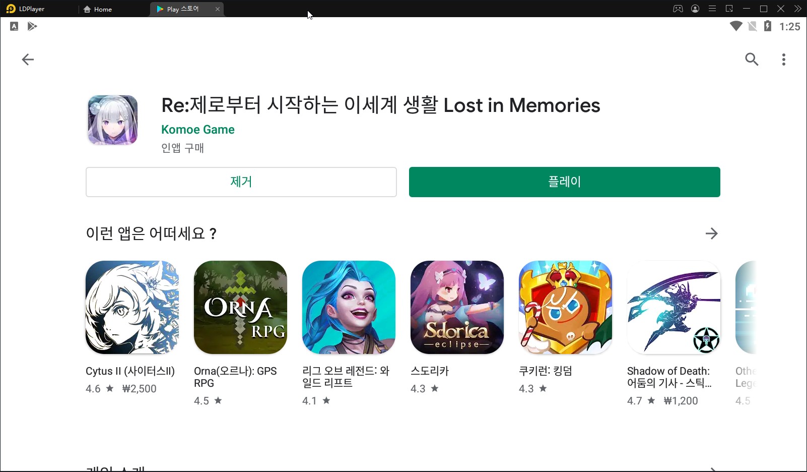This screenshot has width=807, height=472.
Task: Open Sdorica eclipse app icon
Action: point(457,307)
